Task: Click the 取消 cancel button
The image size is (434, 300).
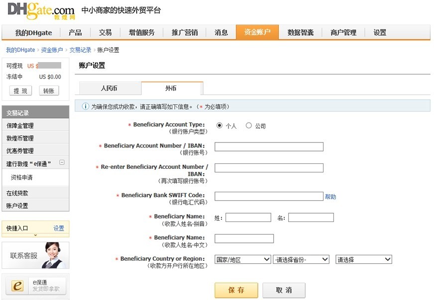Action: point(284,290)
